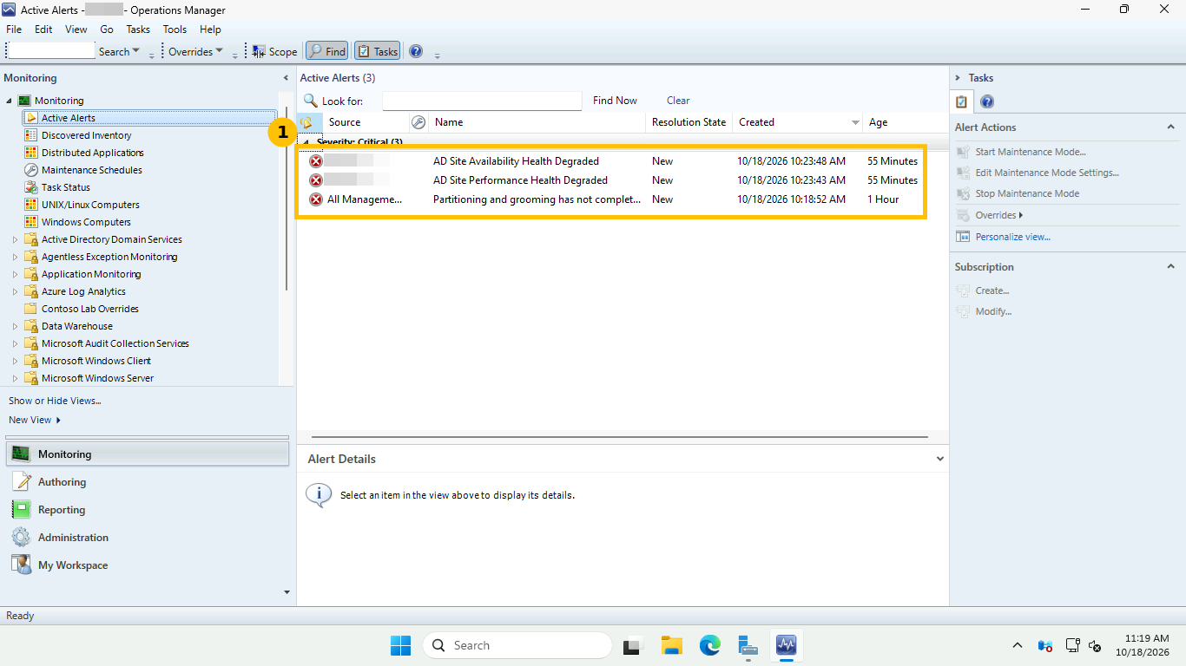Sort alerts by the Created column header

(799, 122)
